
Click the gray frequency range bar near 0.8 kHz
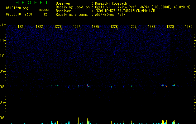[6, 82]
